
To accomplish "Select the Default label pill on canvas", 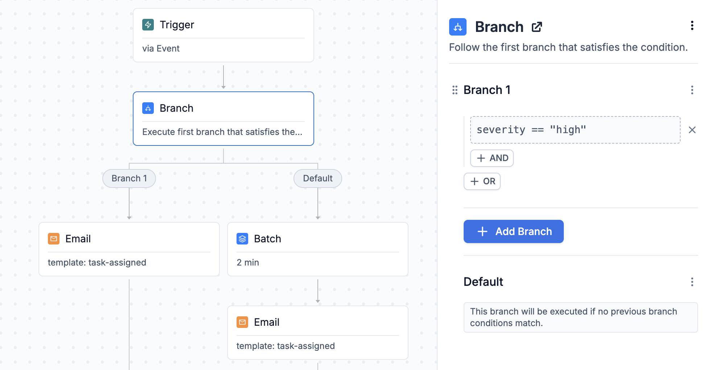I will 318,178.
